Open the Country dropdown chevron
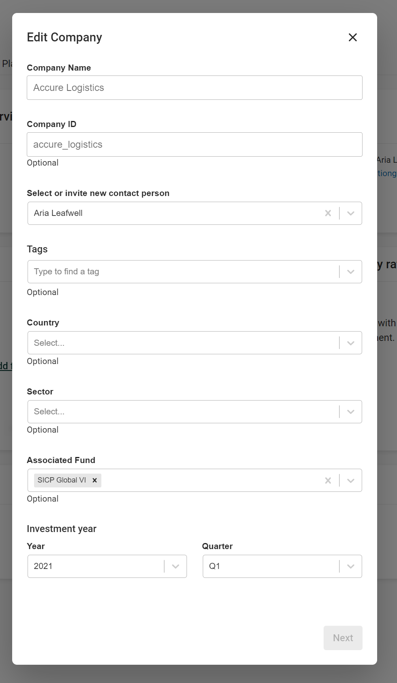Viewport: 397px width, 683px height. [x=351, y=343]
